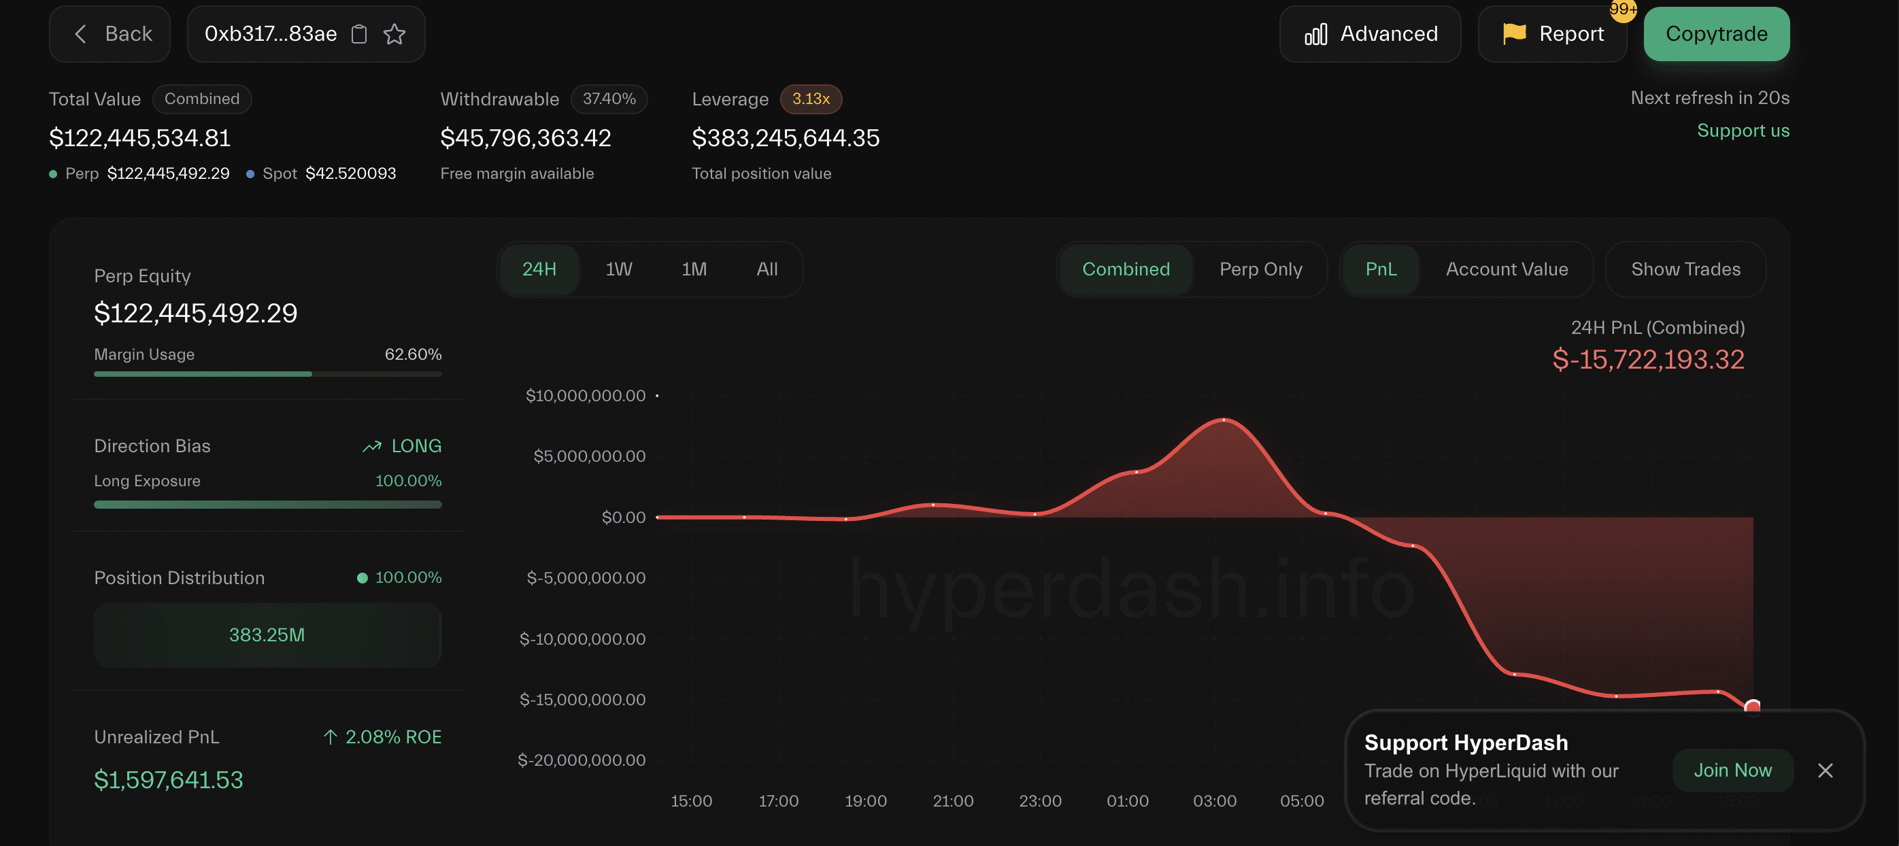Select the 1M time range
Viewport: 1899px width, 846px height.
tap(694, 269)
